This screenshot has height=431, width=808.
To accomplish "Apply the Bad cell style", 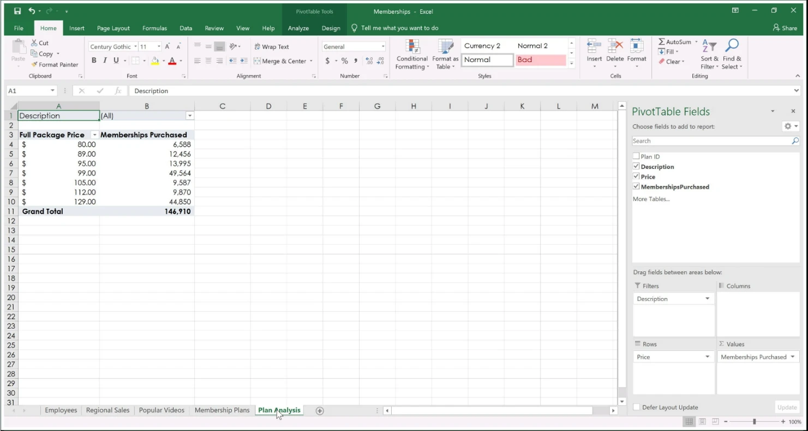I will [541, 60].
